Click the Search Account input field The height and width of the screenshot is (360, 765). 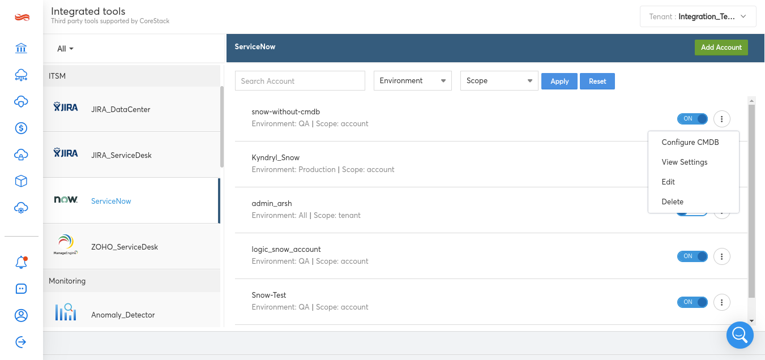(x=300, y=80)
